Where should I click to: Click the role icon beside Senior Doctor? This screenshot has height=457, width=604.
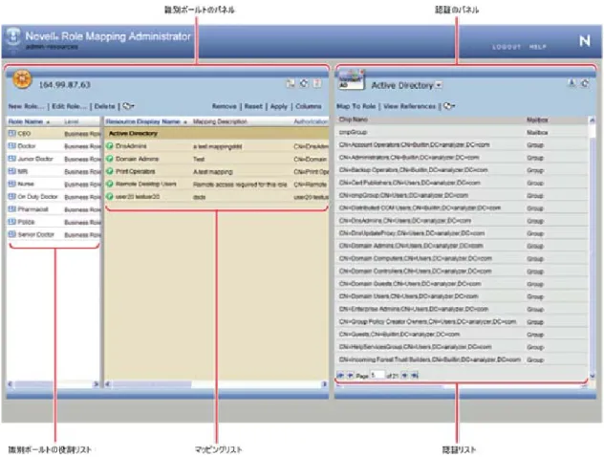pyautogui.click(x=11, y=234)
